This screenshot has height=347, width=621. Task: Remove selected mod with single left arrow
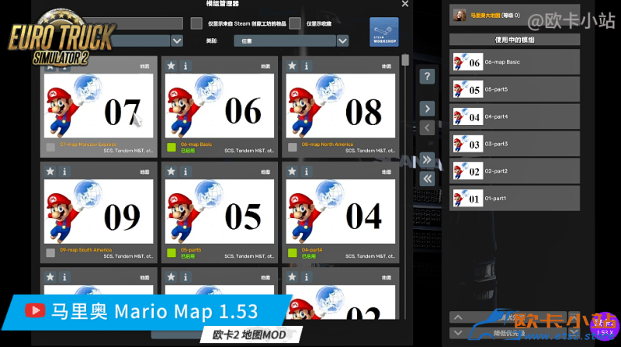pos(427,128)
